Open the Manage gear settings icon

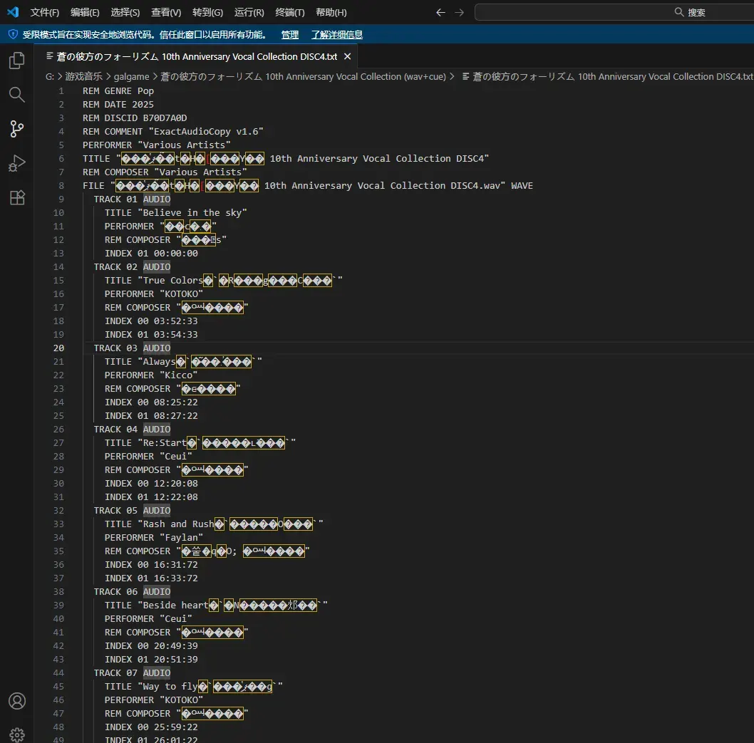tap(17, 734)
